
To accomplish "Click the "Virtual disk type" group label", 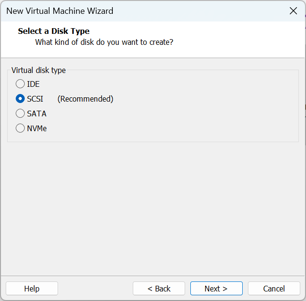I will coord(39,70).
